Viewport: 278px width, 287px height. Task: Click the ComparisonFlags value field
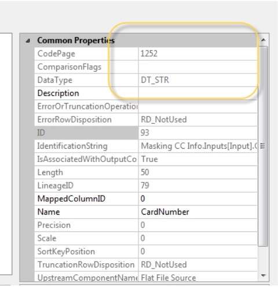pos(198,67)
